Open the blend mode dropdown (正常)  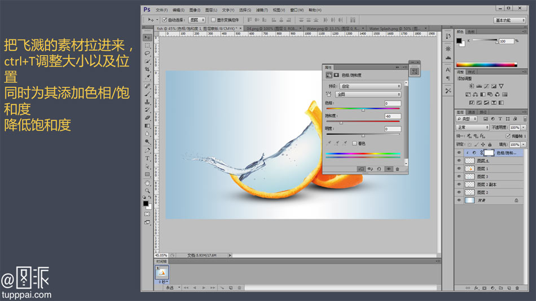[x=473, y=127]
